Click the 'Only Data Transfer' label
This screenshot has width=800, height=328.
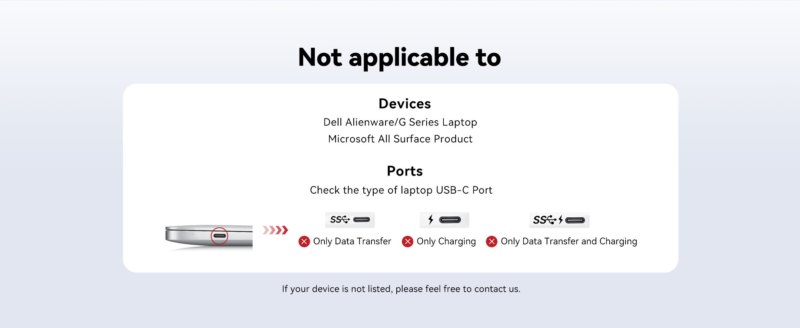point(352,241)
